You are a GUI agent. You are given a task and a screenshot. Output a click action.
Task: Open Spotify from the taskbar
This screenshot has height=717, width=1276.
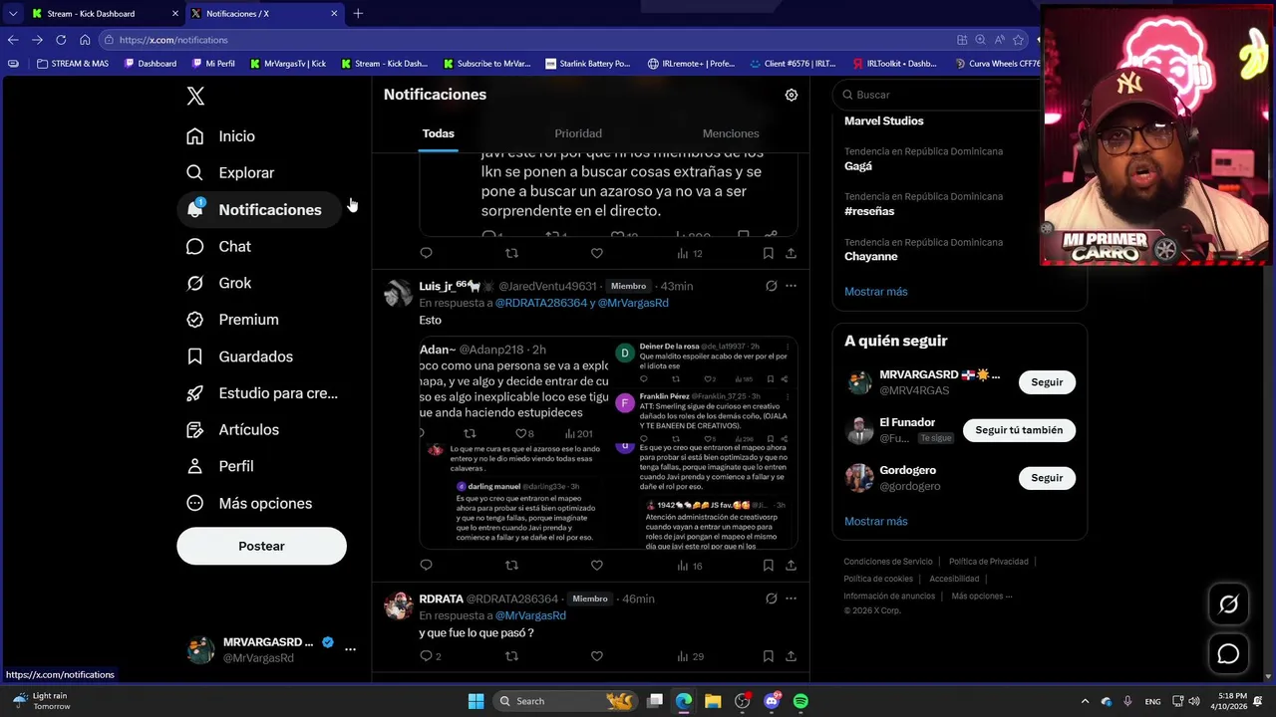click(800, 701)
